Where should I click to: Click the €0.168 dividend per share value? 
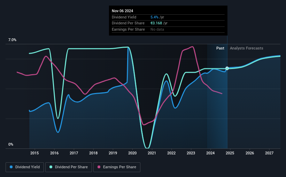156,23
